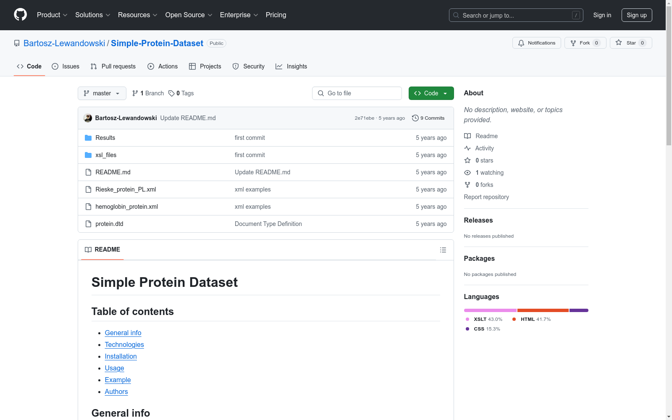Expand the Resources menu

click(138, 15)
